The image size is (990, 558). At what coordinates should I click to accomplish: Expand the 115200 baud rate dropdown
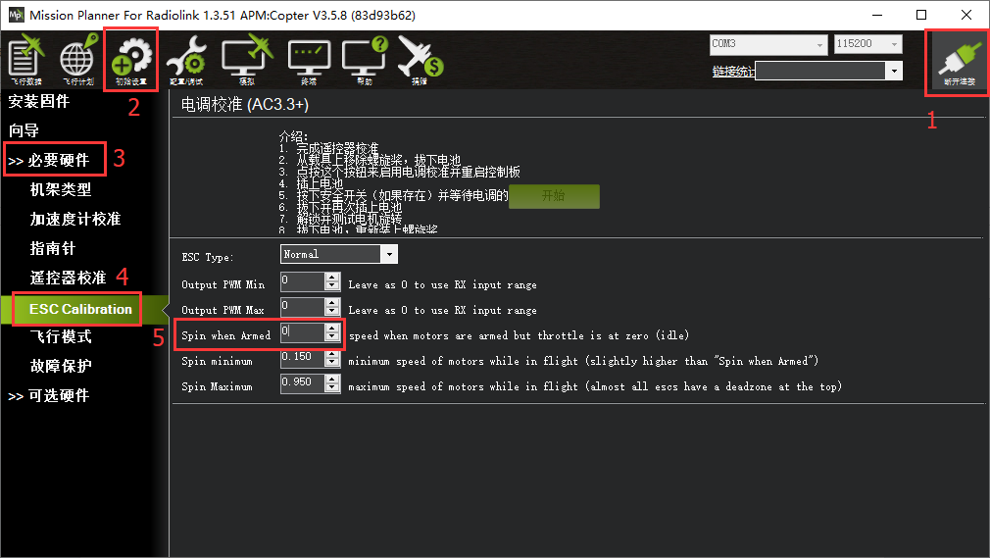866,44
